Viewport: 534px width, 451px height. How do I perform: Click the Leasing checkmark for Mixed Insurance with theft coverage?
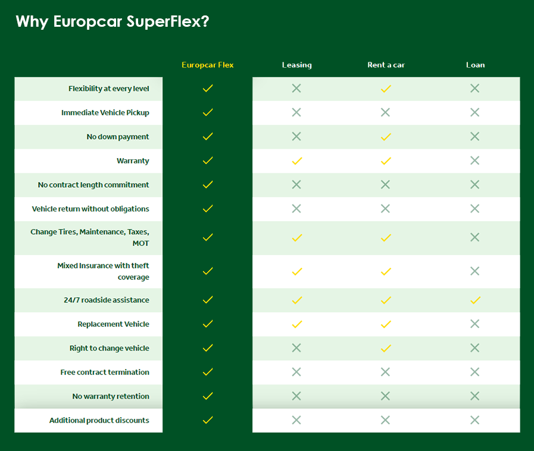[x=297, y=272]
